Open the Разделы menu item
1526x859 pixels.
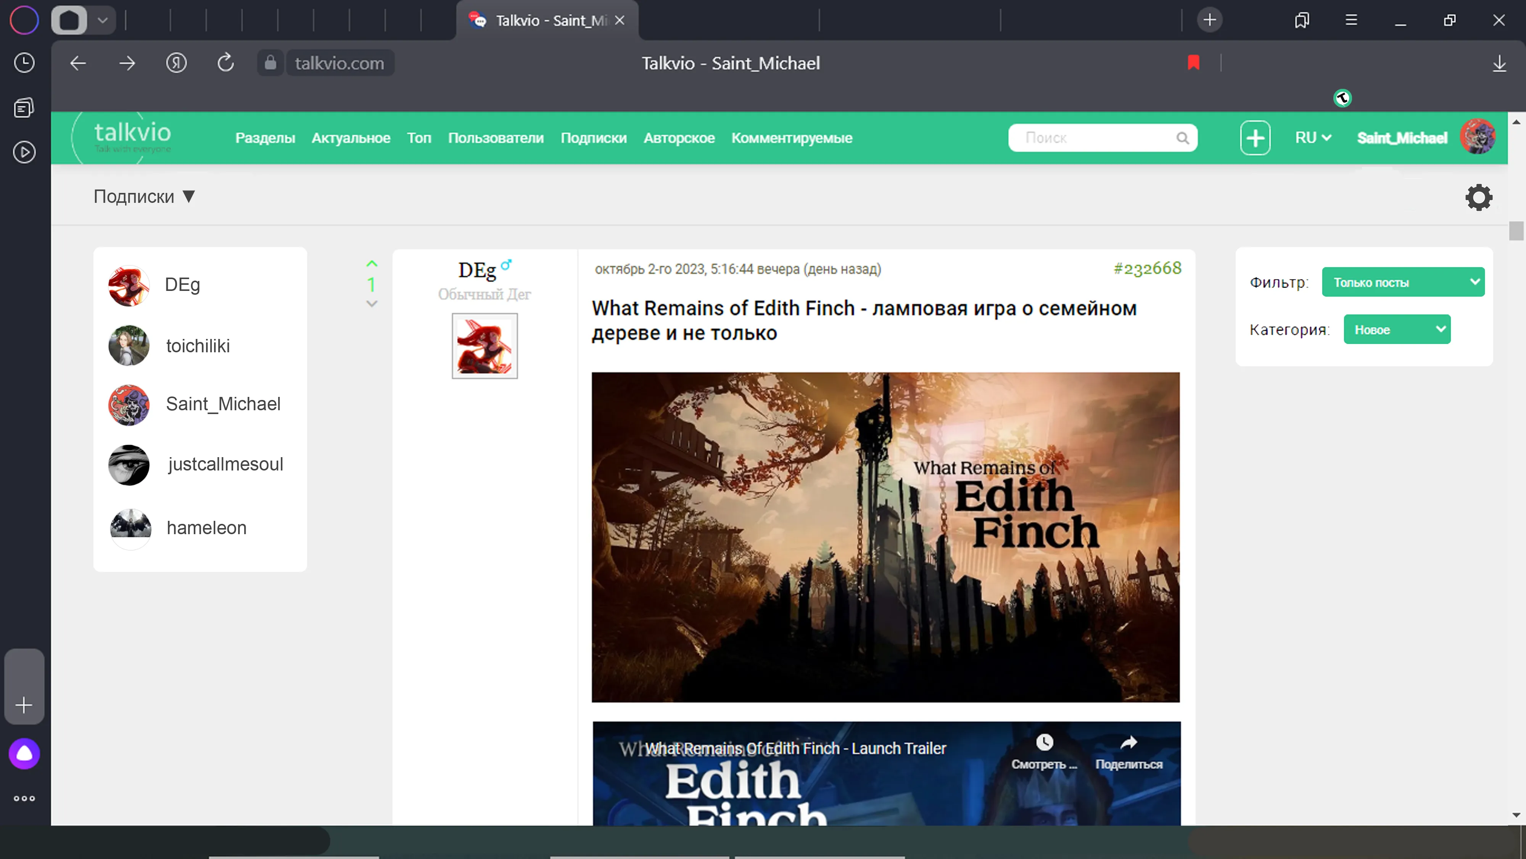tap(265, 138)
